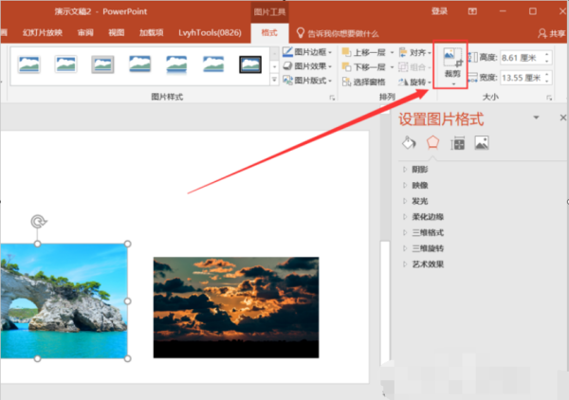Click the 高度 height input field
569x400 pixels.
pos(522,58)
